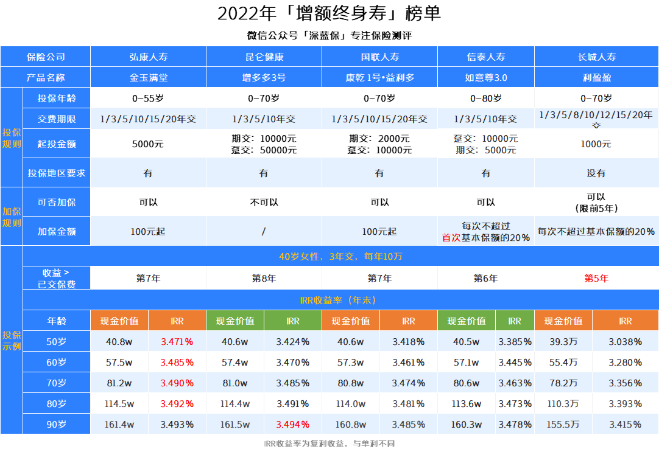The width and height of the screenshot is (659, 452).
Task: Select product name 金玉满堂
Action: (148, 78)
